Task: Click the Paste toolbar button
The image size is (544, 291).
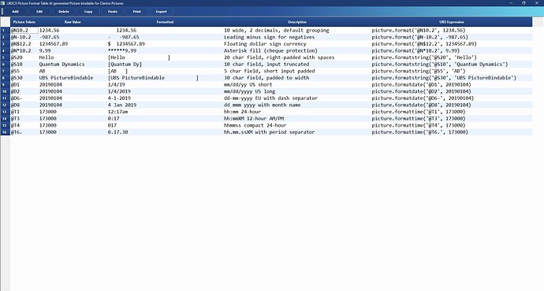Action: pos(113,12)
